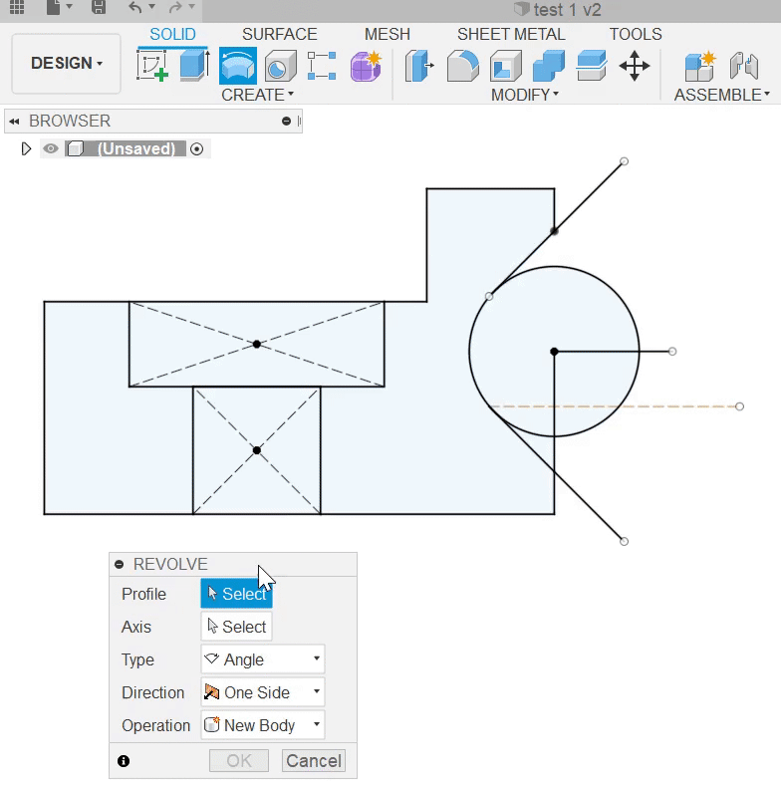Click the Revolve dialog info icon
This screenshot has height=785, width=781.
coord(124,761)
